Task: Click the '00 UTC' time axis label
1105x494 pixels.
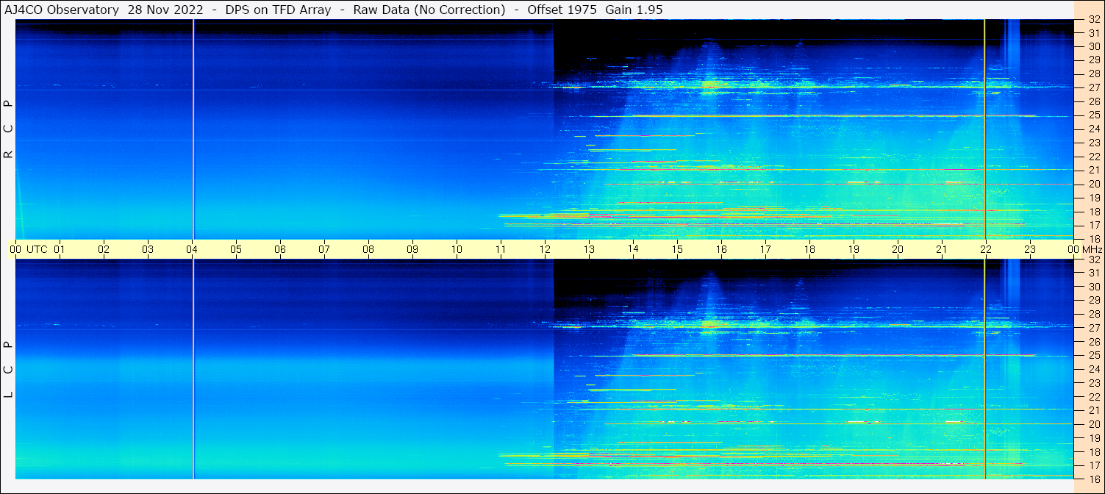Action: tap(29, 249)
